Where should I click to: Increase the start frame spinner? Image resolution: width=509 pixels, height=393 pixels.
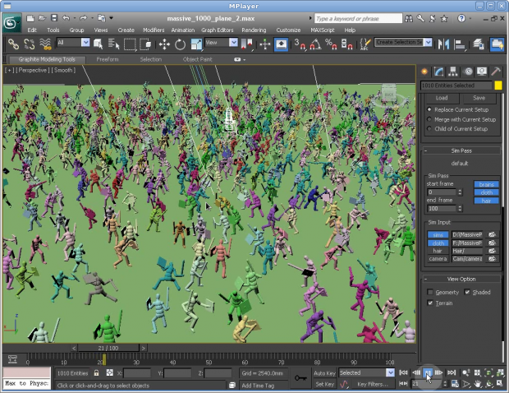[x=460, y=191]
